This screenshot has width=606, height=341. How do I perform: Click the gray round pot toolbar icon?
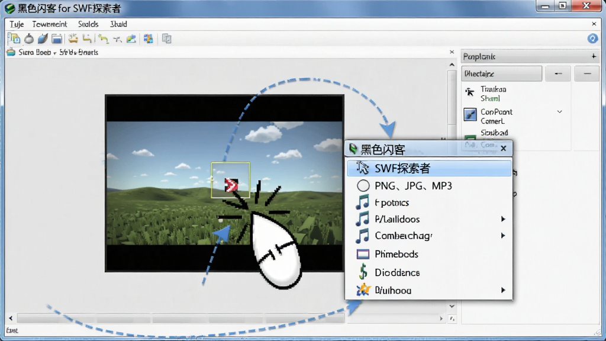tap(29, 38)
